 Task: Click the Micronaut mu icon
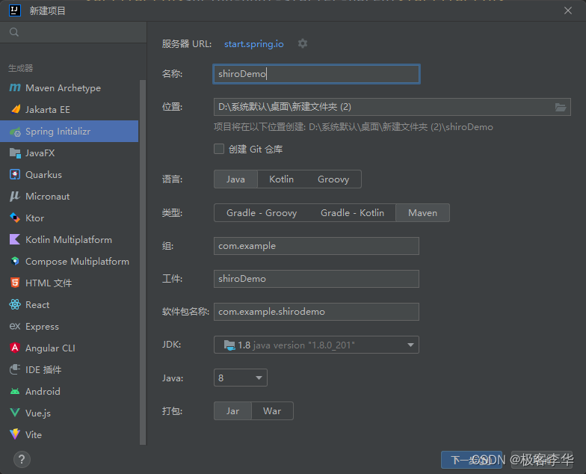point(15,196)
